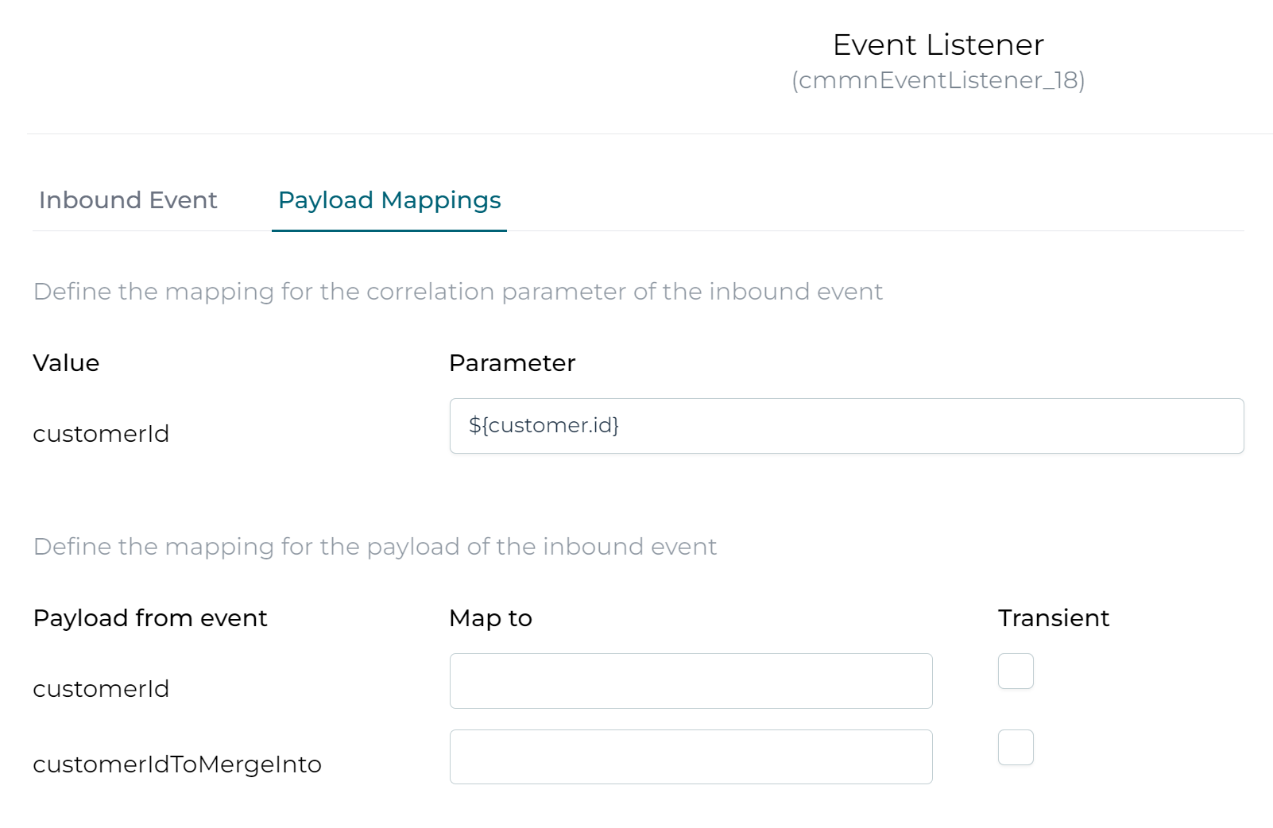This screenshot has width=1273, height=828.
Task: Click the Event Listener title
Action: [x=938, y=44]
